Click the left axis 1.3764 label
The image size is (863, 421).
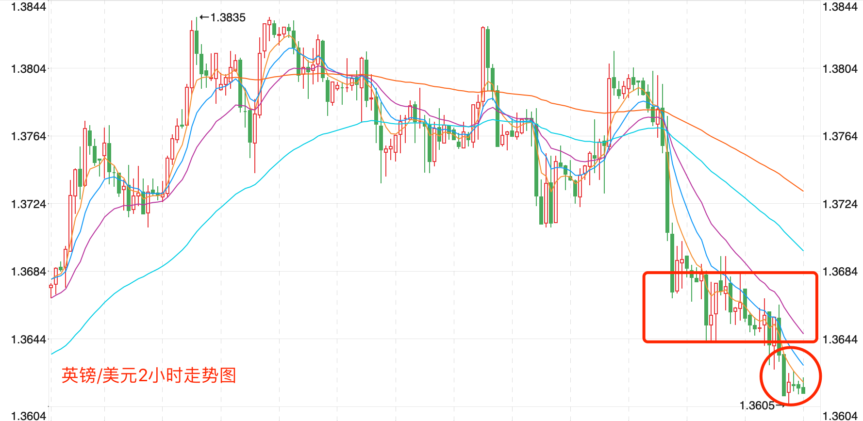point(29,136)
